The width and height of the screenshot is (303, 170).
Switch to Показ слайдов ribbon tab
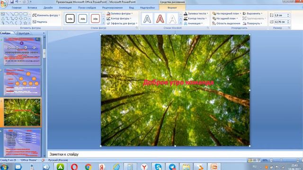coord(87,8)
